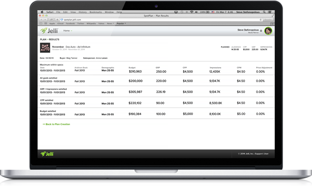Viewport: 312px width, 186px height.
Task: Click the Safari back arrow button
Action: point(41,20)
